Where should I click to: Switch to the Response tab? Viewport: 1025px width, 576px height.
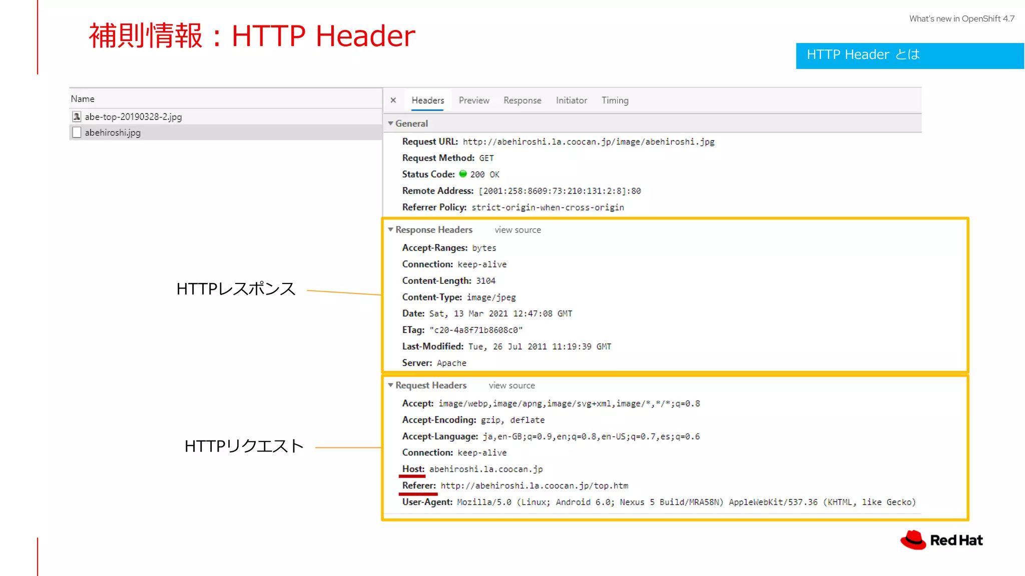(x=522, y=100)
